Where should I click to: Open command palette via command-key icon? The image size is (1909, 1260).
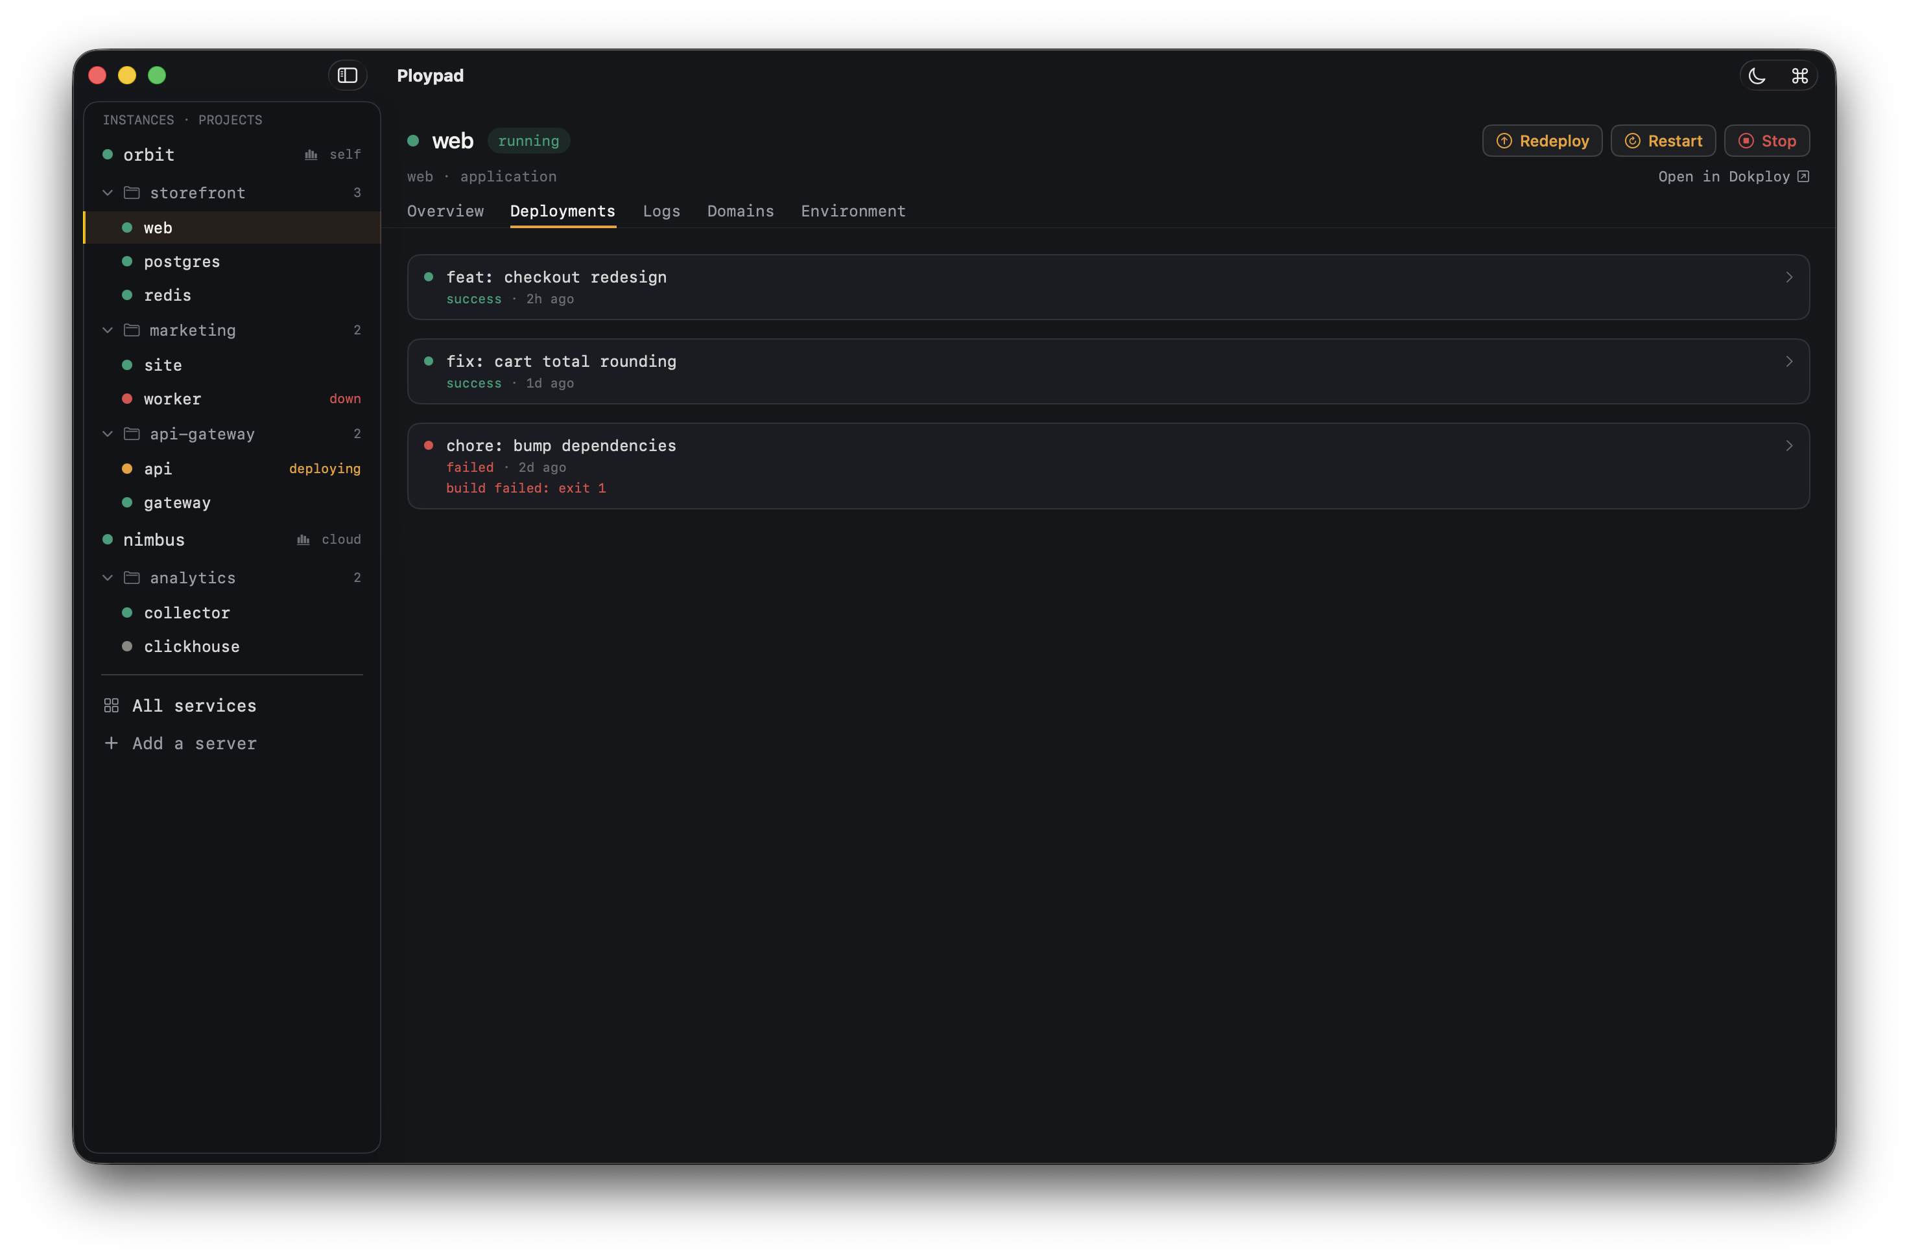(x=1801, y=76)
